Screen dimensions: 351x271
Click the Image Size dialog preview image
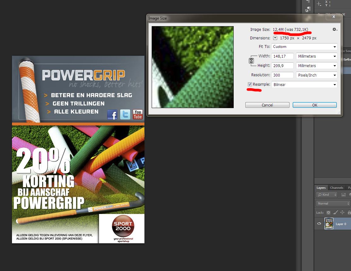pos(193,67)
